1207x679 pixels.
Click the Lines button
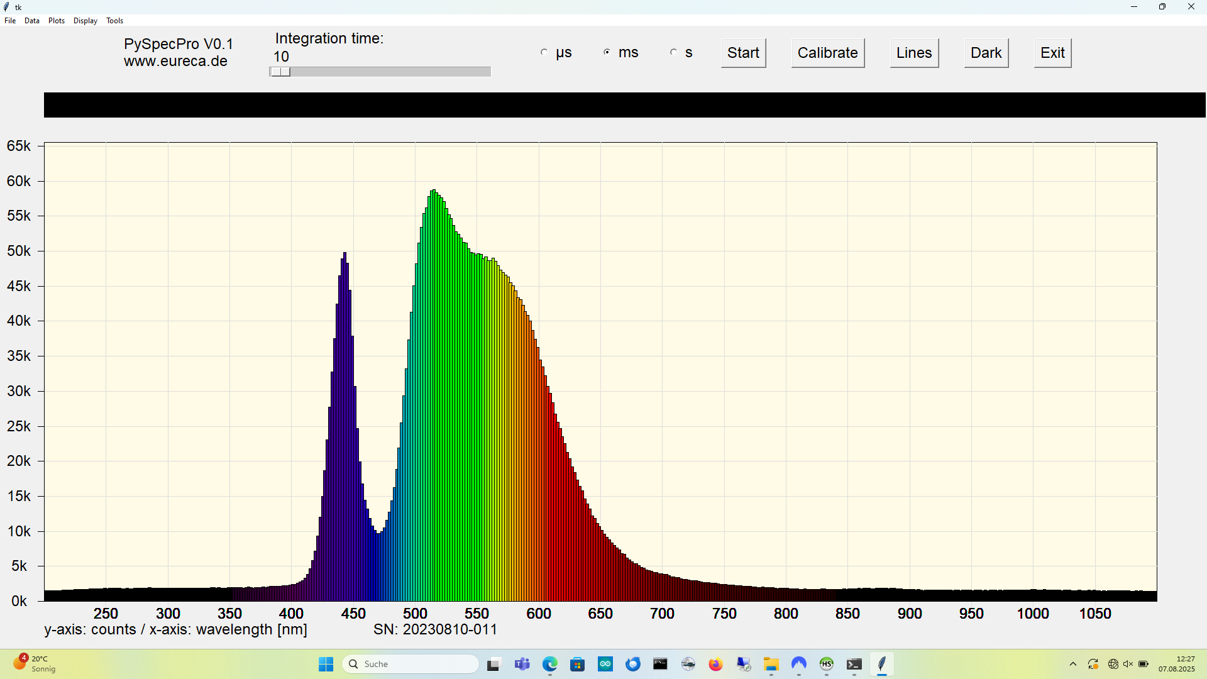coord(914,53)
